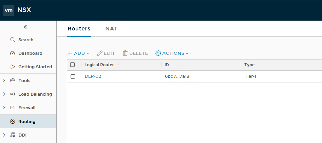Image resolution: width=322 pixels, height=143 pixels.
Task: Check the DLR-02 row checkbox
Action: click(73, 76)
